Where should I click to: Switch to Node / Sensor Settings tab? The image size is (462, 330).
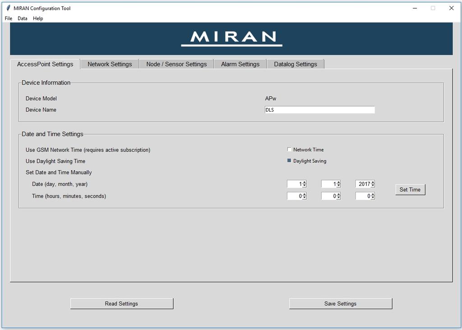pyautogui.click(x=176, y=64)
